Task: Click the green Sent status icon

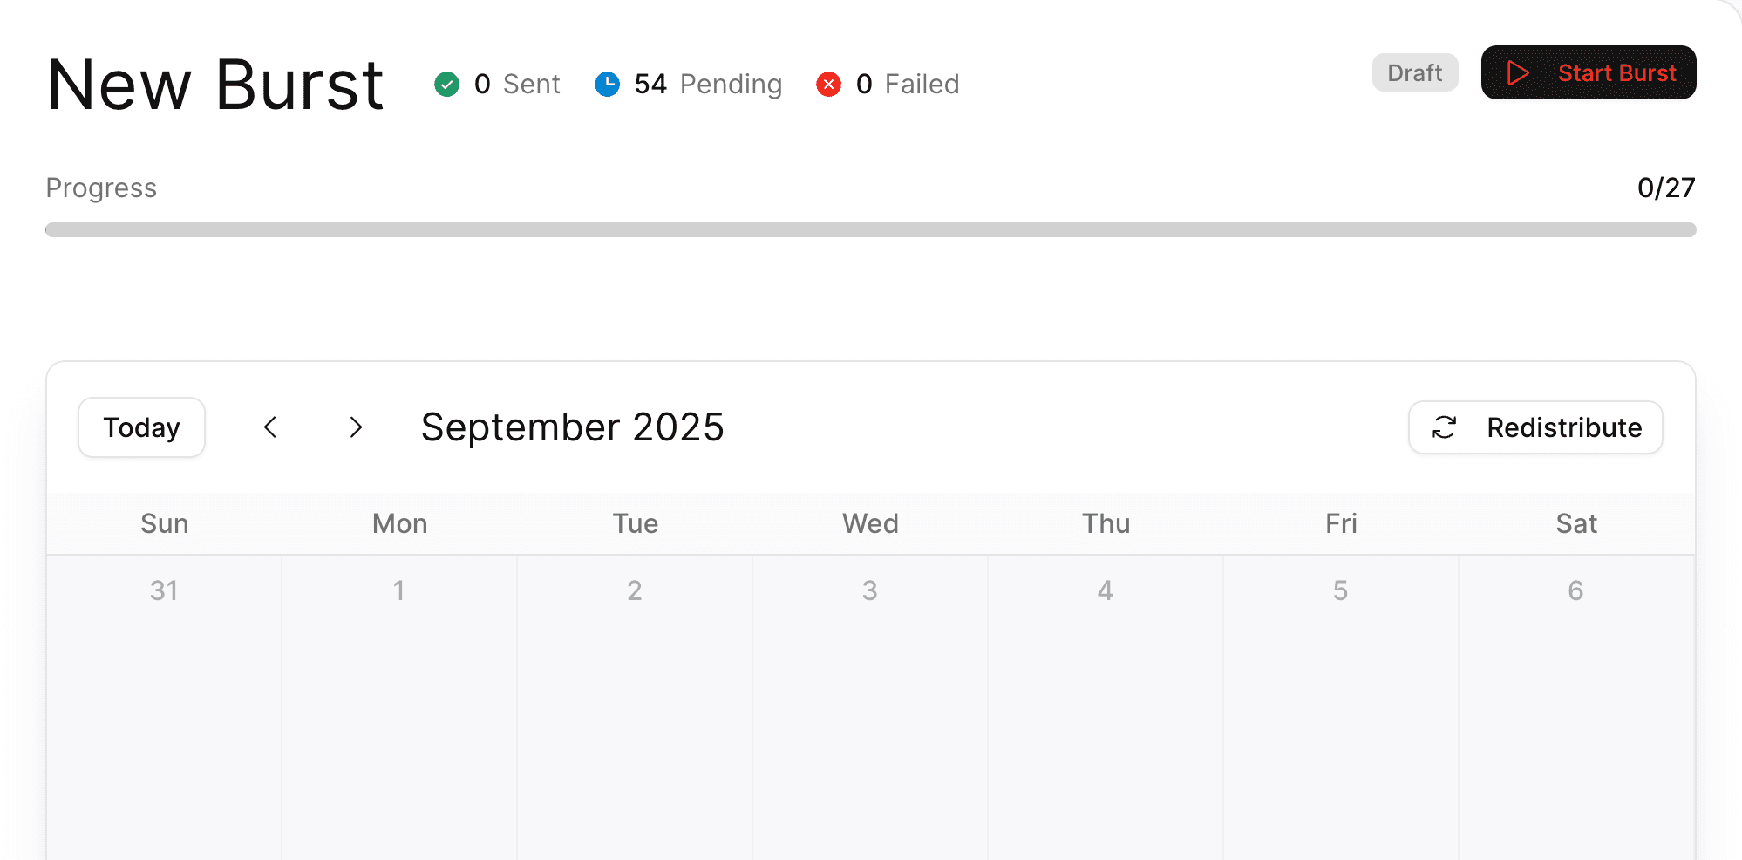Action: (x=446, y=84)
